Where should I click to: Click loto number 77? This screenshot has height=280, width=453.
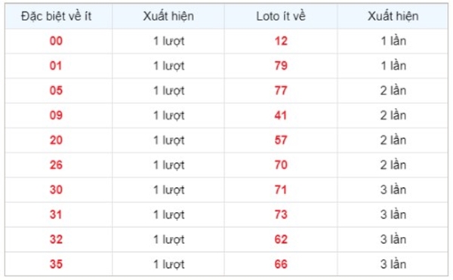click(x=281, y=91)
